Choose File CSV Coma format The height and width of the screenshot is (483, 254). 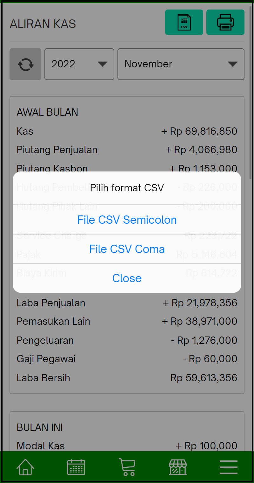pyautogui.click(x=127, y=249)
